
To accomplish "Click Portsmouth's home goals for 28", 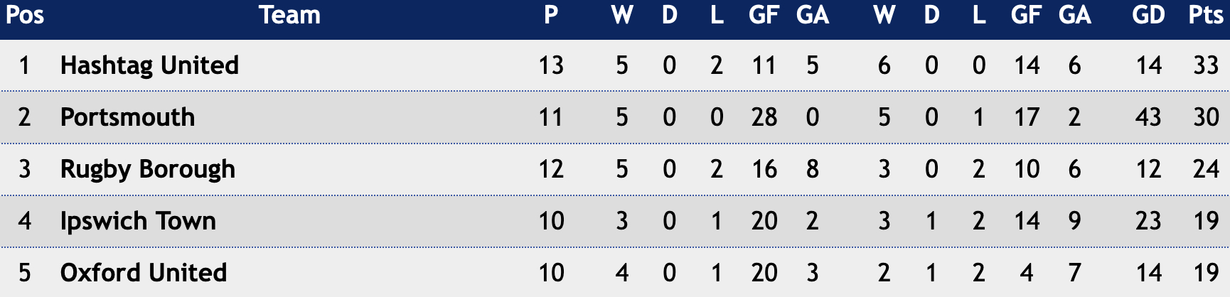I will click(x=764, y=117).
